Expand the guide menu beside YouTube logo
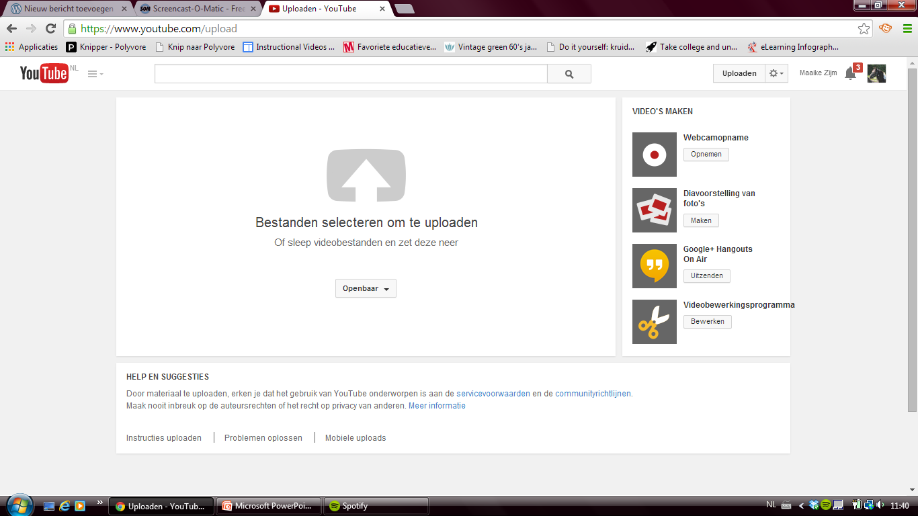The height and width of the screenshot is (516, 918). 95,74
